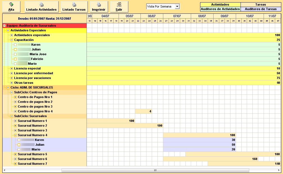Expand Licencia especial
Image resolution: width=283 pixels, height=174 pixels.
[12, 69]
